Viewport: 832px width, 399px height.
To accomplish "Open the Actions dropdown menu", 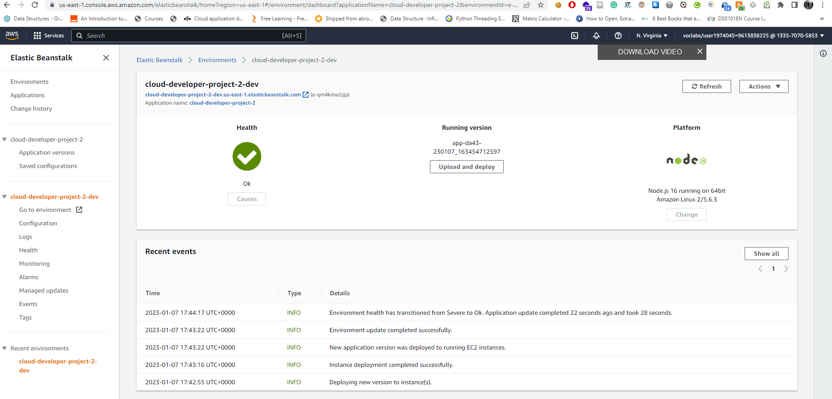I will pos(764,86).
